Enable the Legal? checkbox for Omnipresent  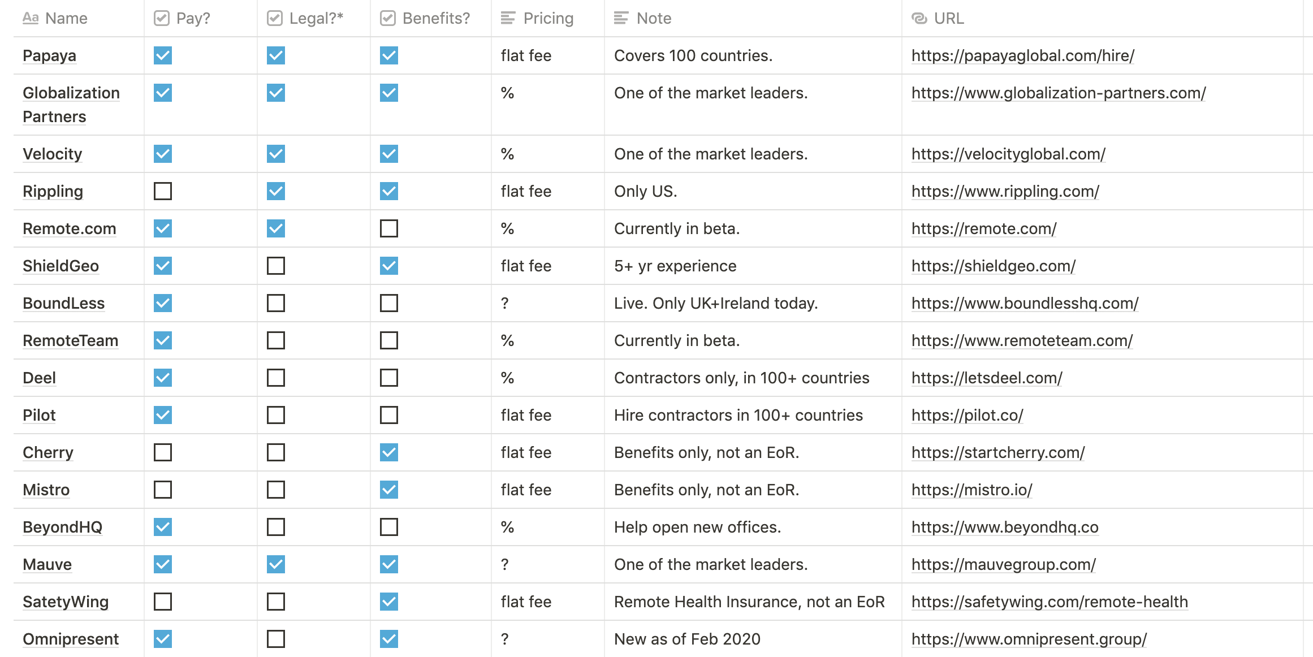pos(276,639)
